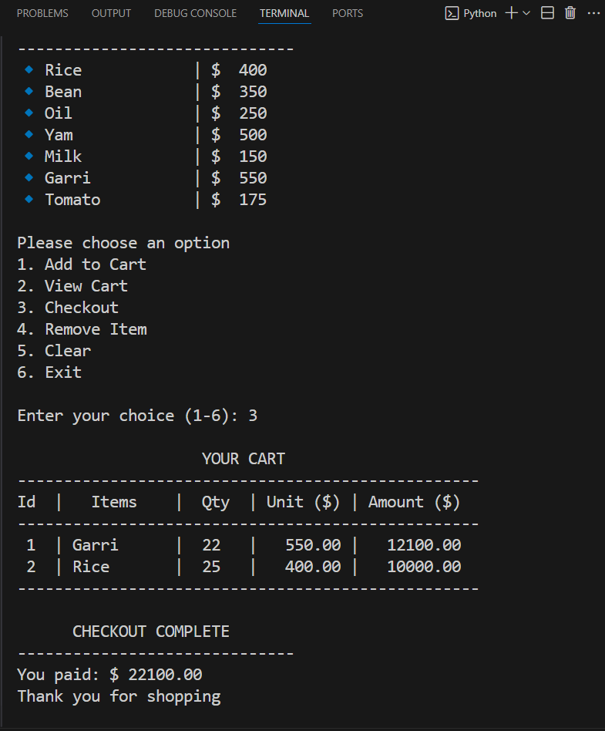The height and width of the screenshot is (731, 605).
Task: Click the '1. Add to Cart' line
Action: (82, 264)
